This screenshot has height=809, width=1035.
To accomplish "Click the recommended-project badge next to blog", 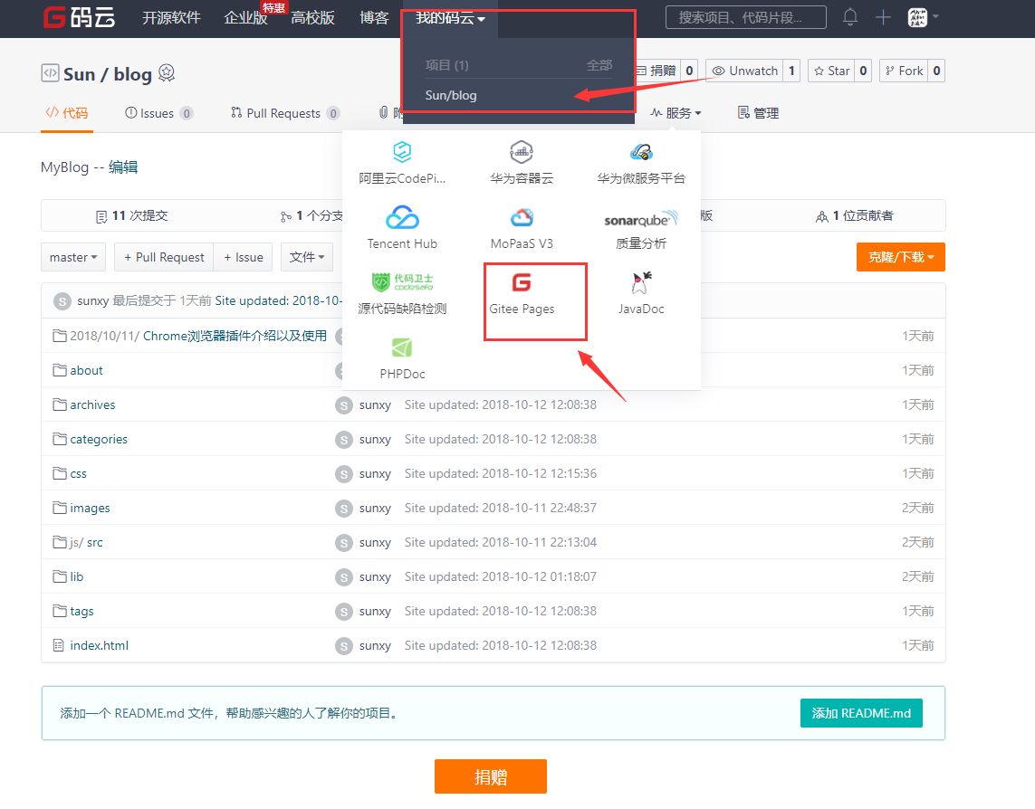I will (x=167, y=73).
